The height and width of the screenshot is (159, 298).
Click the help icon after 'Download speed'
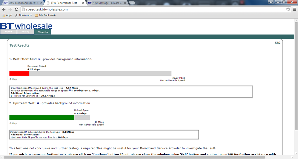click(30, 88)
